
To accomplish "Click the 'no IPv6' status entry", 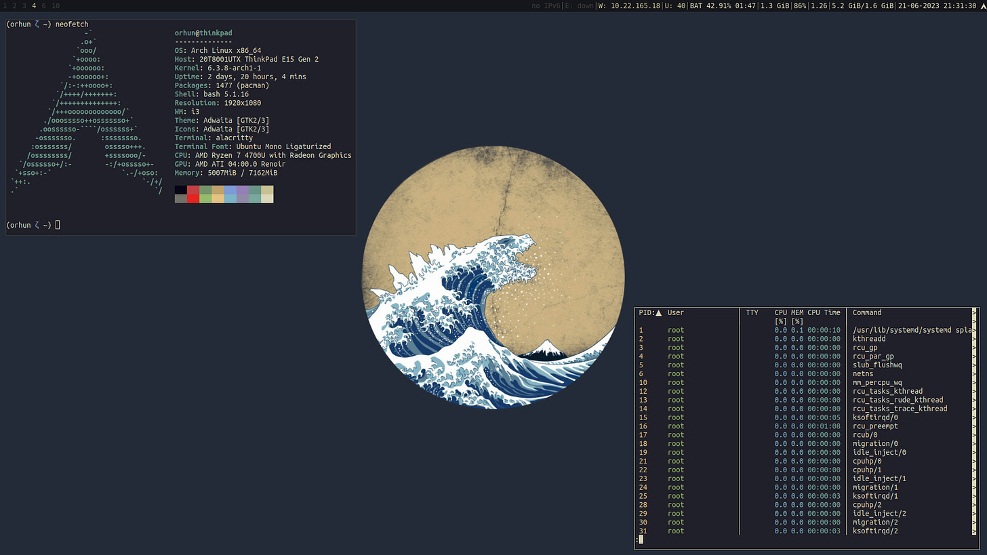I will [x=546, y=5].
